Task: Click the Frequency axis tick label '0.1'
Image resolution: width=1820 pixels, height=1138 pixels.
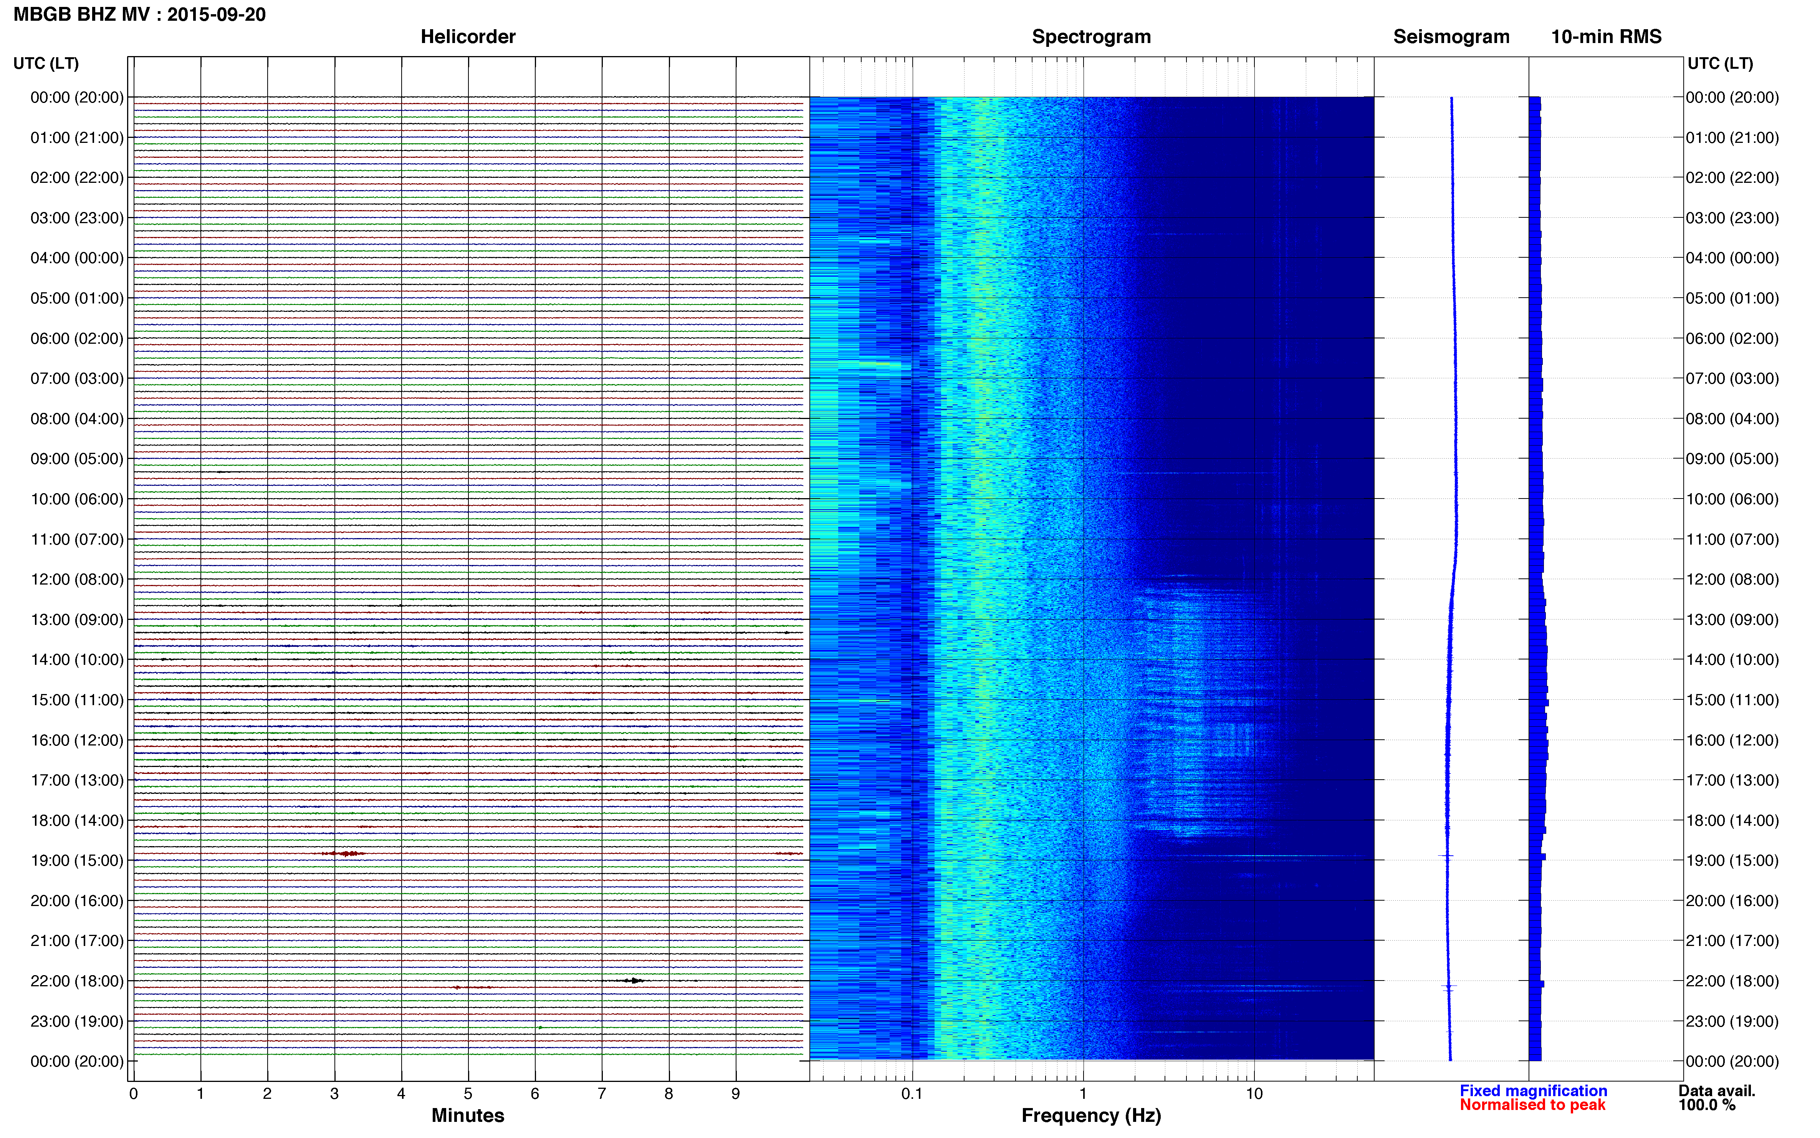Action: pos(912,1093)
